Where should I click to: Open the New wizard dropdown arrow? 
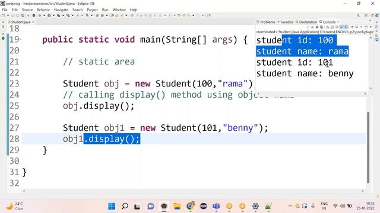[x=8, y=15]
